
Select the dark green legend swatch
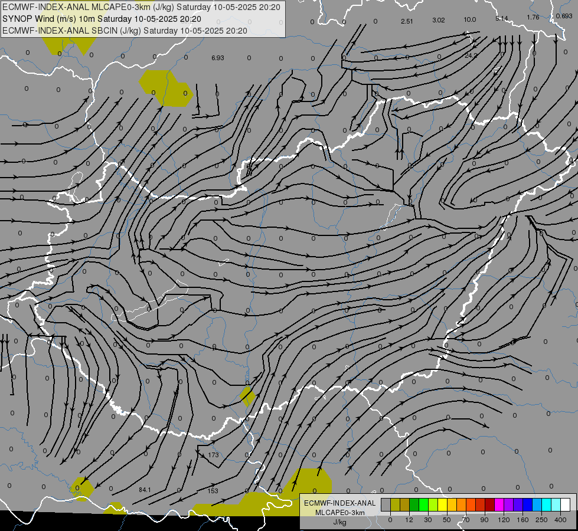click(x=414, y=505)
